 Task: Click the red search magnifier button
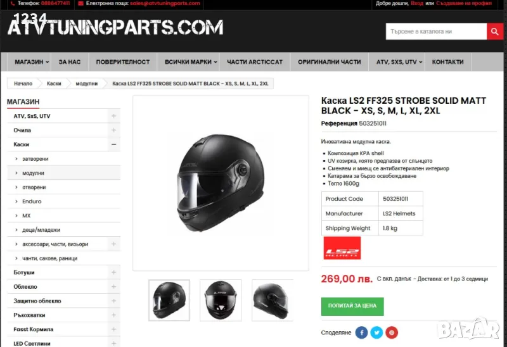495,31
